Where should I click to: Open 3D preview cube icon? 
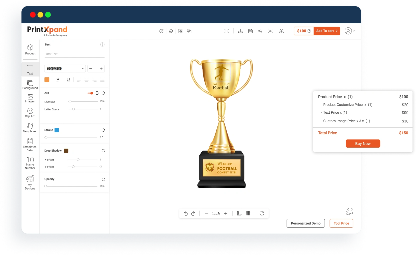click(x=282, y=31)
